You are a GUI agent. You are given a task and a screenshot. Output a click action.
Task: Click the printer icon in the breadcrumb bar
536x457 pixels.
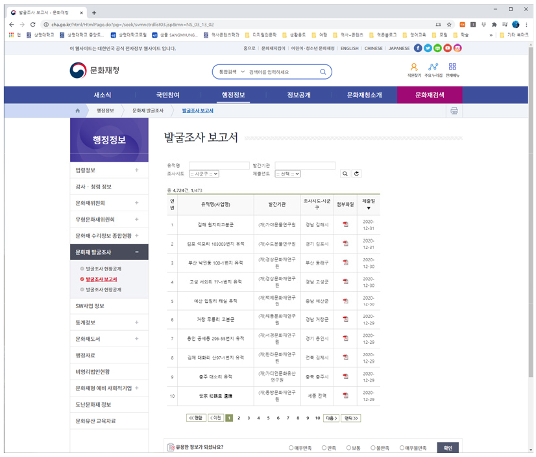(454, 111)
